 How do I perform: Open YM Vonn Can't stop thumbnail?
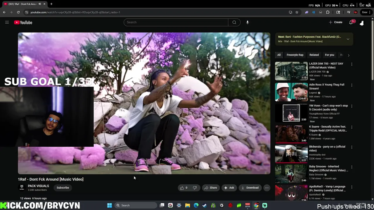291,113
